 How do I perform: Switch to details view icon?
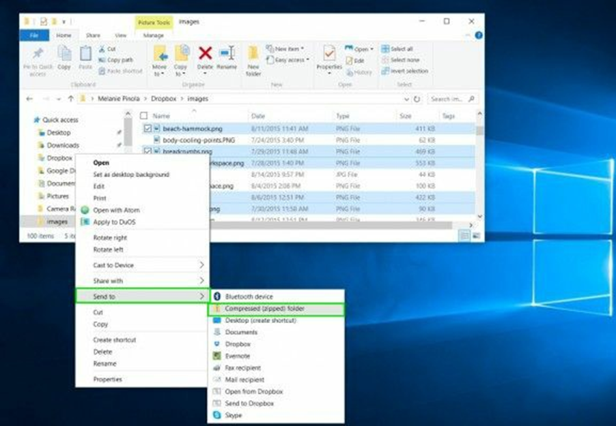coord(464,235)
